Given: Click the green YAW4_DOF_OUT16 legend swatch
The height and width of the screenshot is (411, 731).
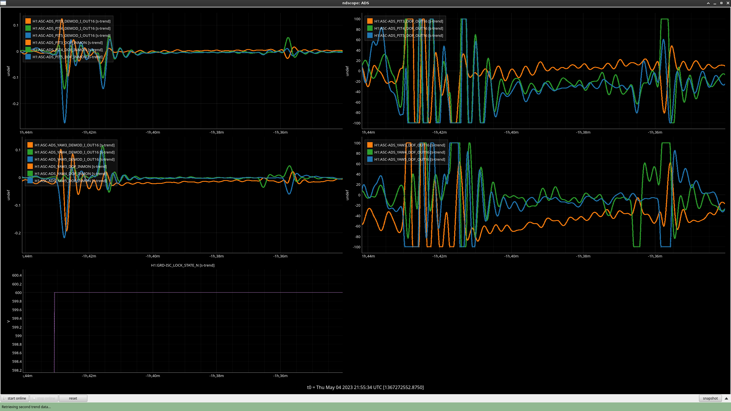Looking at the screenshot, I should click(370, 152).
